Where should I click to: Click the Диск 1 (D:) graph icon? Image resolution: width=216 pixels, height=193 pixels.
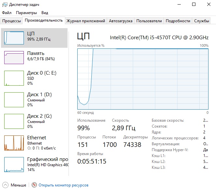point(14,99)
